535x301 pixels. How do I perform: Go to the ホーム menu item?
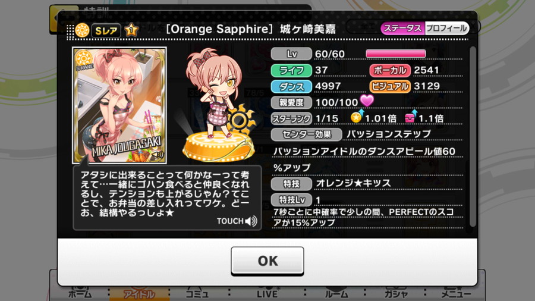tap(80, 293)
